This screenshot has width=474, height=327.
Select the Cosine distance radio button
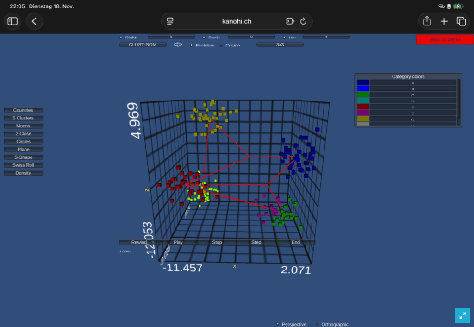tap(221, 45)
